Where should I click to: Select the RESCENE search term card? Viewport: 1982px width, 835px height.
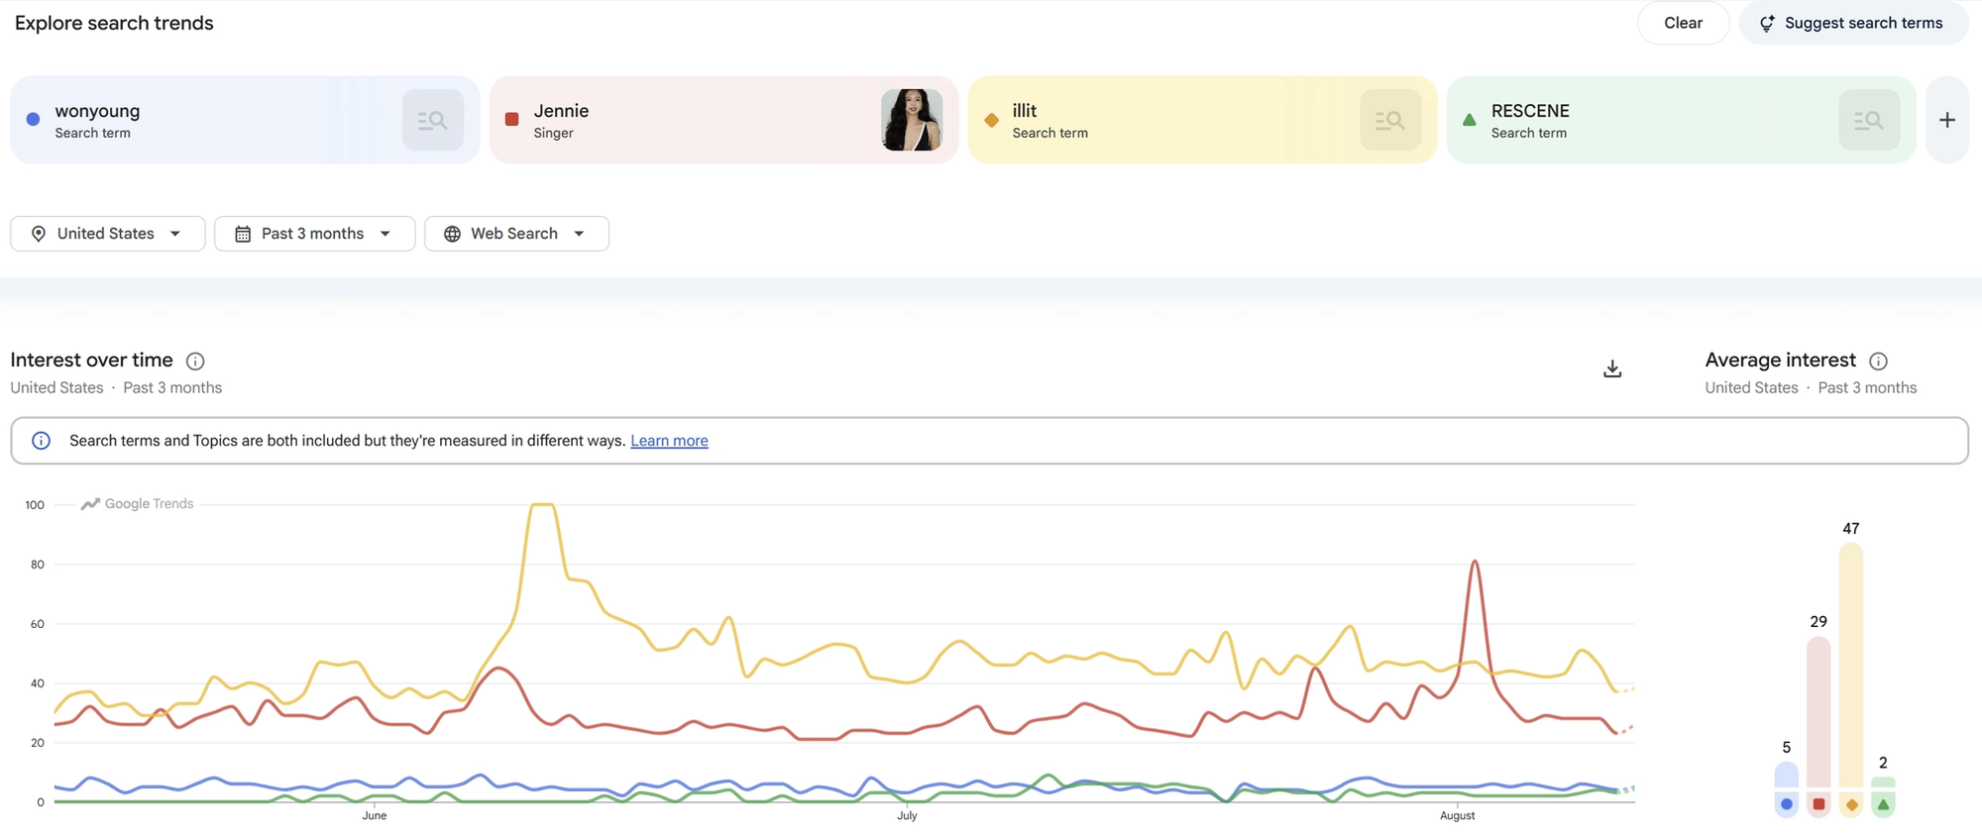click(x=1681, y=120)
